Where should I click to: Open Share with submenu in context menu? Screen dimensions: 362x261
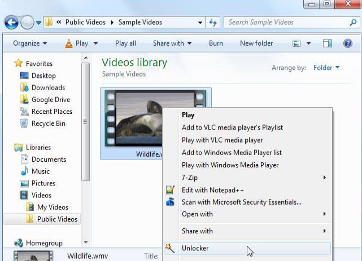tap(247, 231)
